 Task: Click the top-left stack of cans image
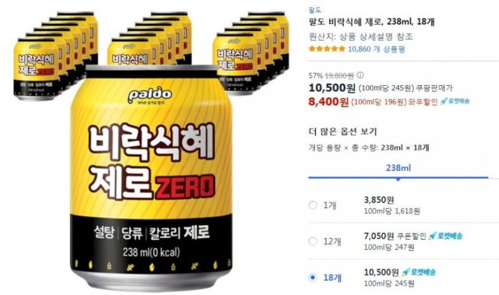(x=56, y=55)
